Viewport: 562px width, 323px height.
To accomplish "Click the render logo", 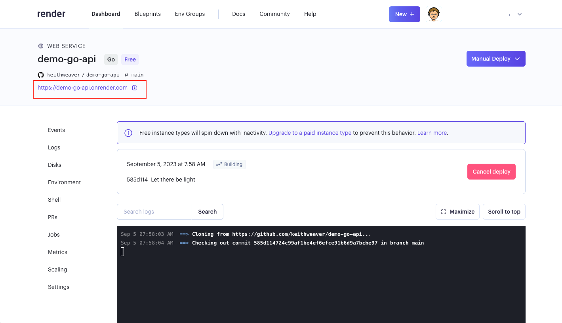I will tap(51, 14).
